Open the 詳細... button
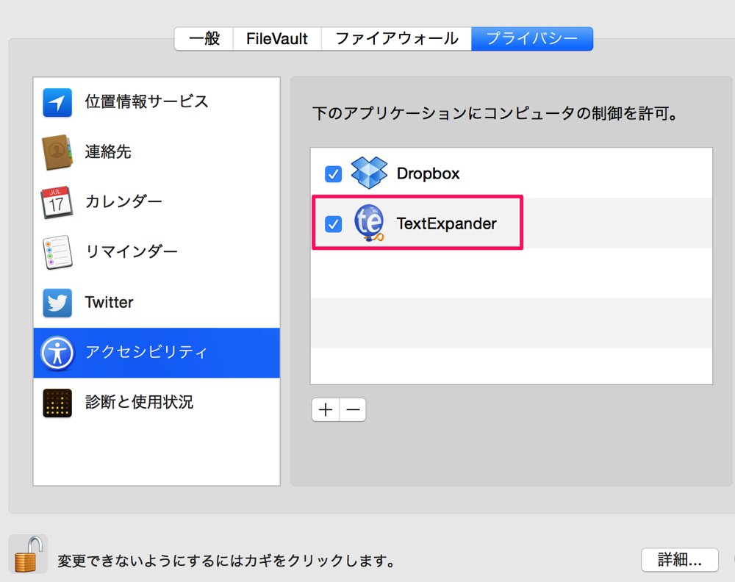Screen dimensions: 735x582 coord(680,559)
